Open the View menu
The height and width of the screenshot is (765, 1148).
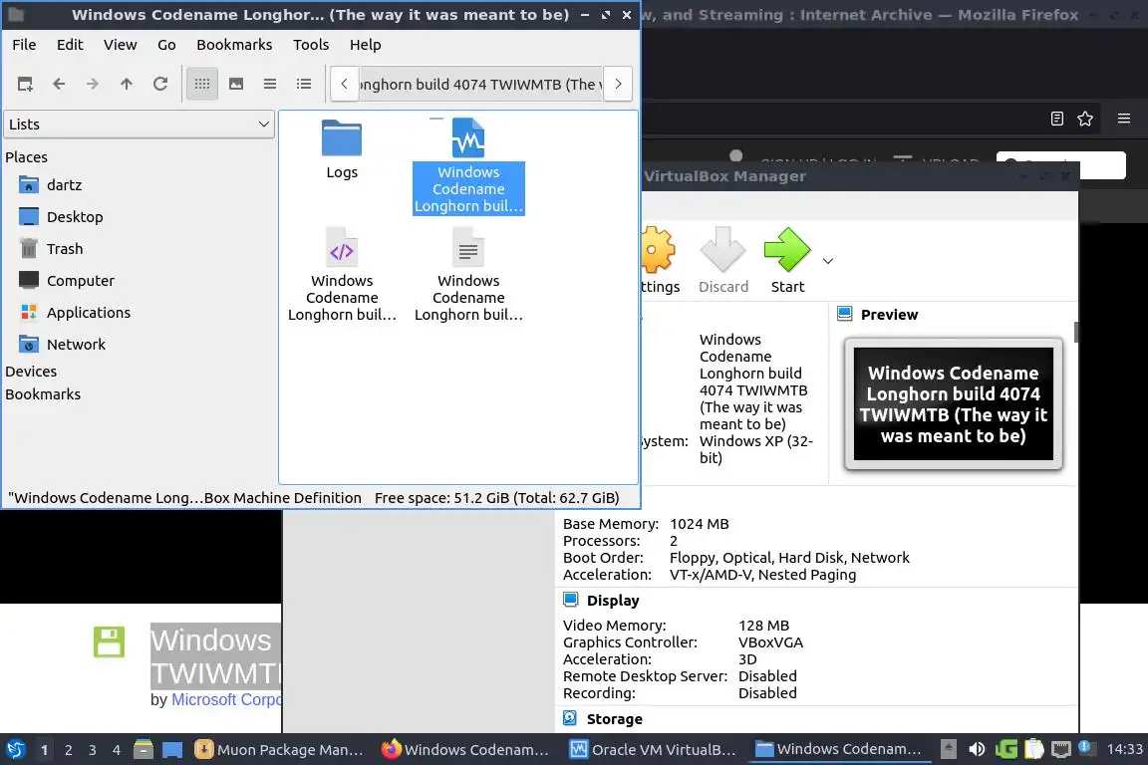(x=120, y=45)
